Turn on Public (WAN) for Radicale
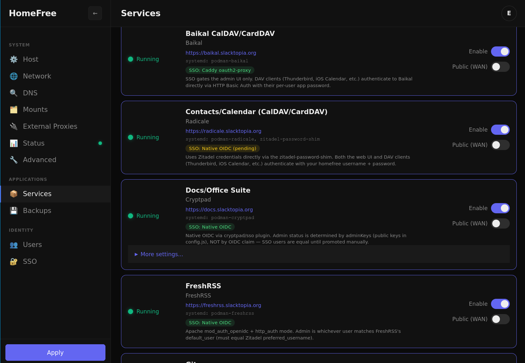Image resolution: width=525 pixels, height=363 pixels. pos(500,145)
